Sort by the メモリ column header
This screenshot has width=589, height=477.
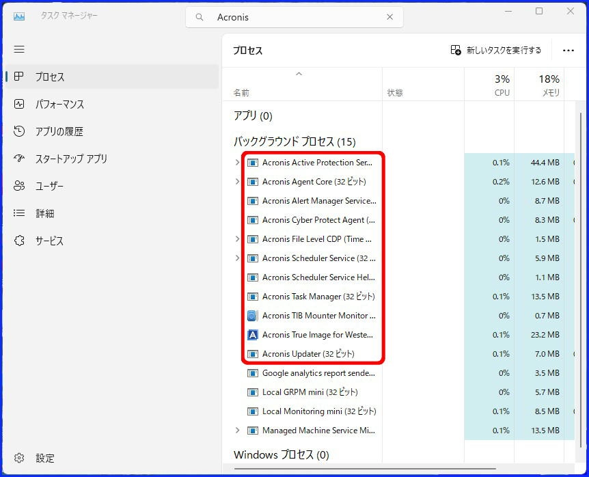539,85
